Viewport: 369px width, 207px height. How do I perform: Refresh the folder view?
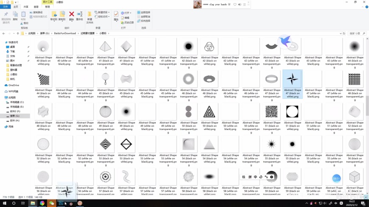[x=344, y=33]
